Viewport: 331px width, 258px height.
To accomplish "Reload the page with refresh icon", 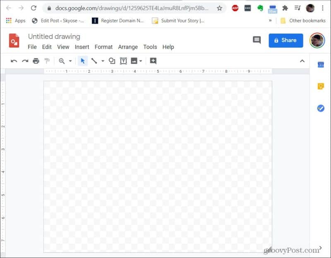I will click(x=34, y=8).
